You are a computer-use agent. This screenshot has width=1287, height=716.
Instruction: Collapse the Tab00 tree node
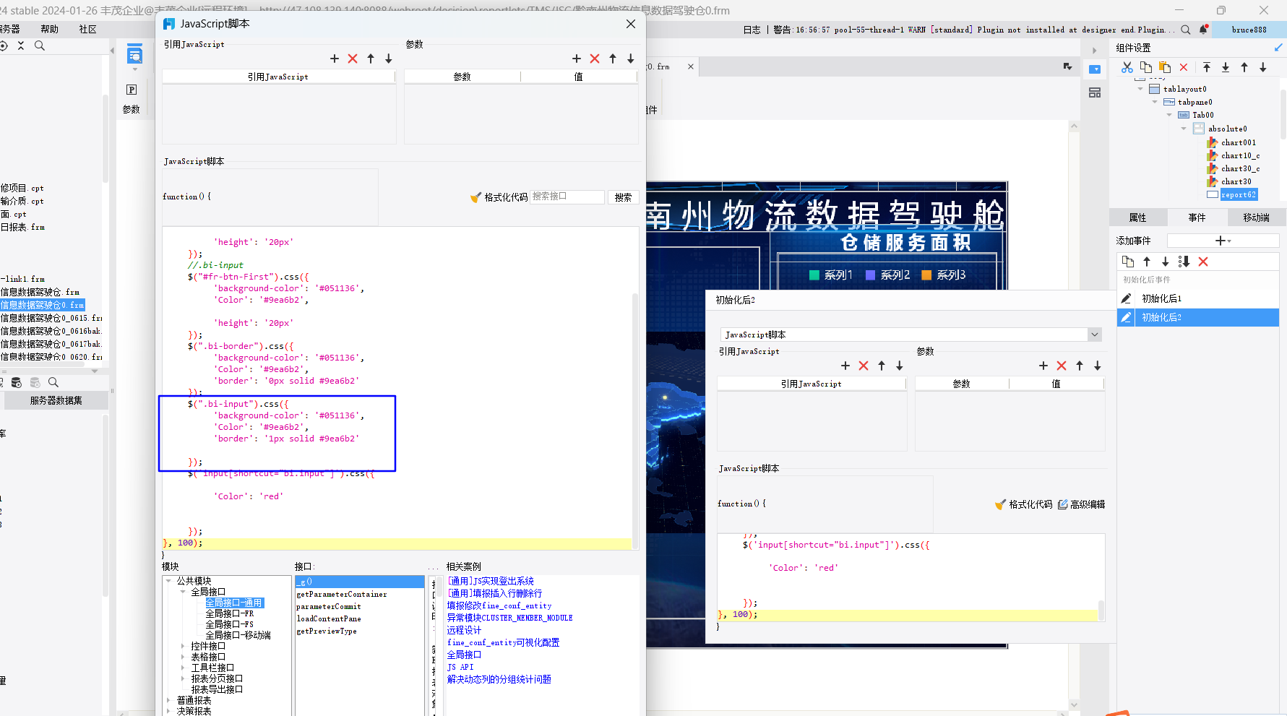pyautogui.click(x=1169, y=115)
